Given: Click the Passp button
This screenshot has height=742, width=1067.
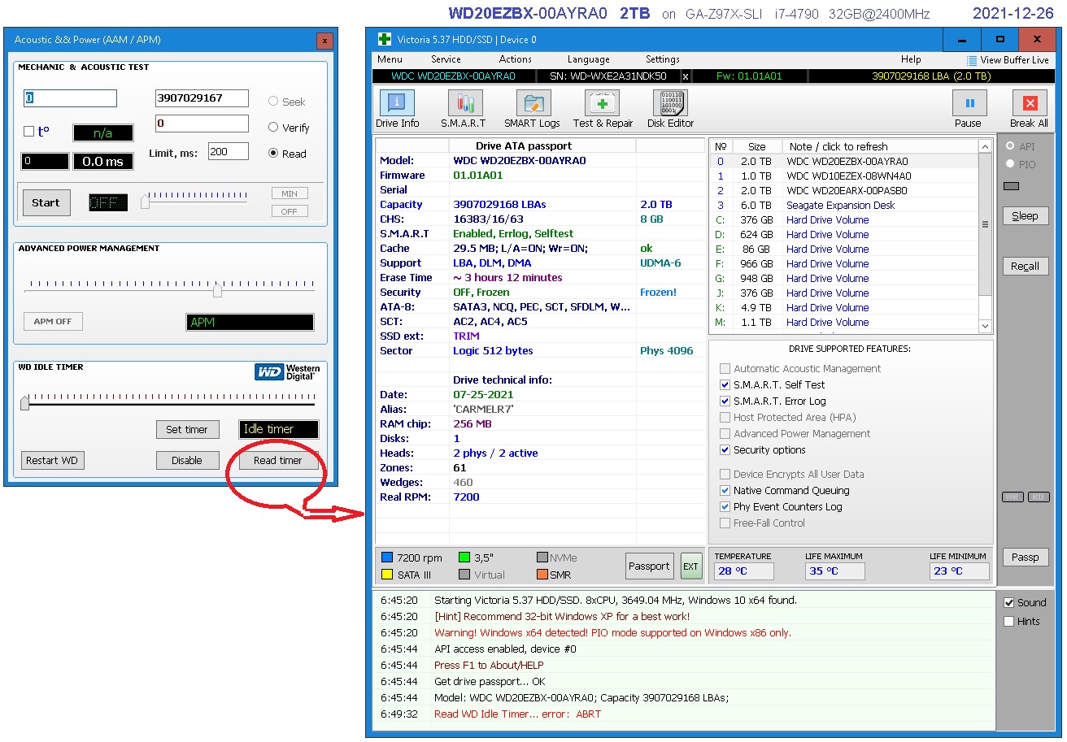Looking at the screenshot, I should point(1025,558).
